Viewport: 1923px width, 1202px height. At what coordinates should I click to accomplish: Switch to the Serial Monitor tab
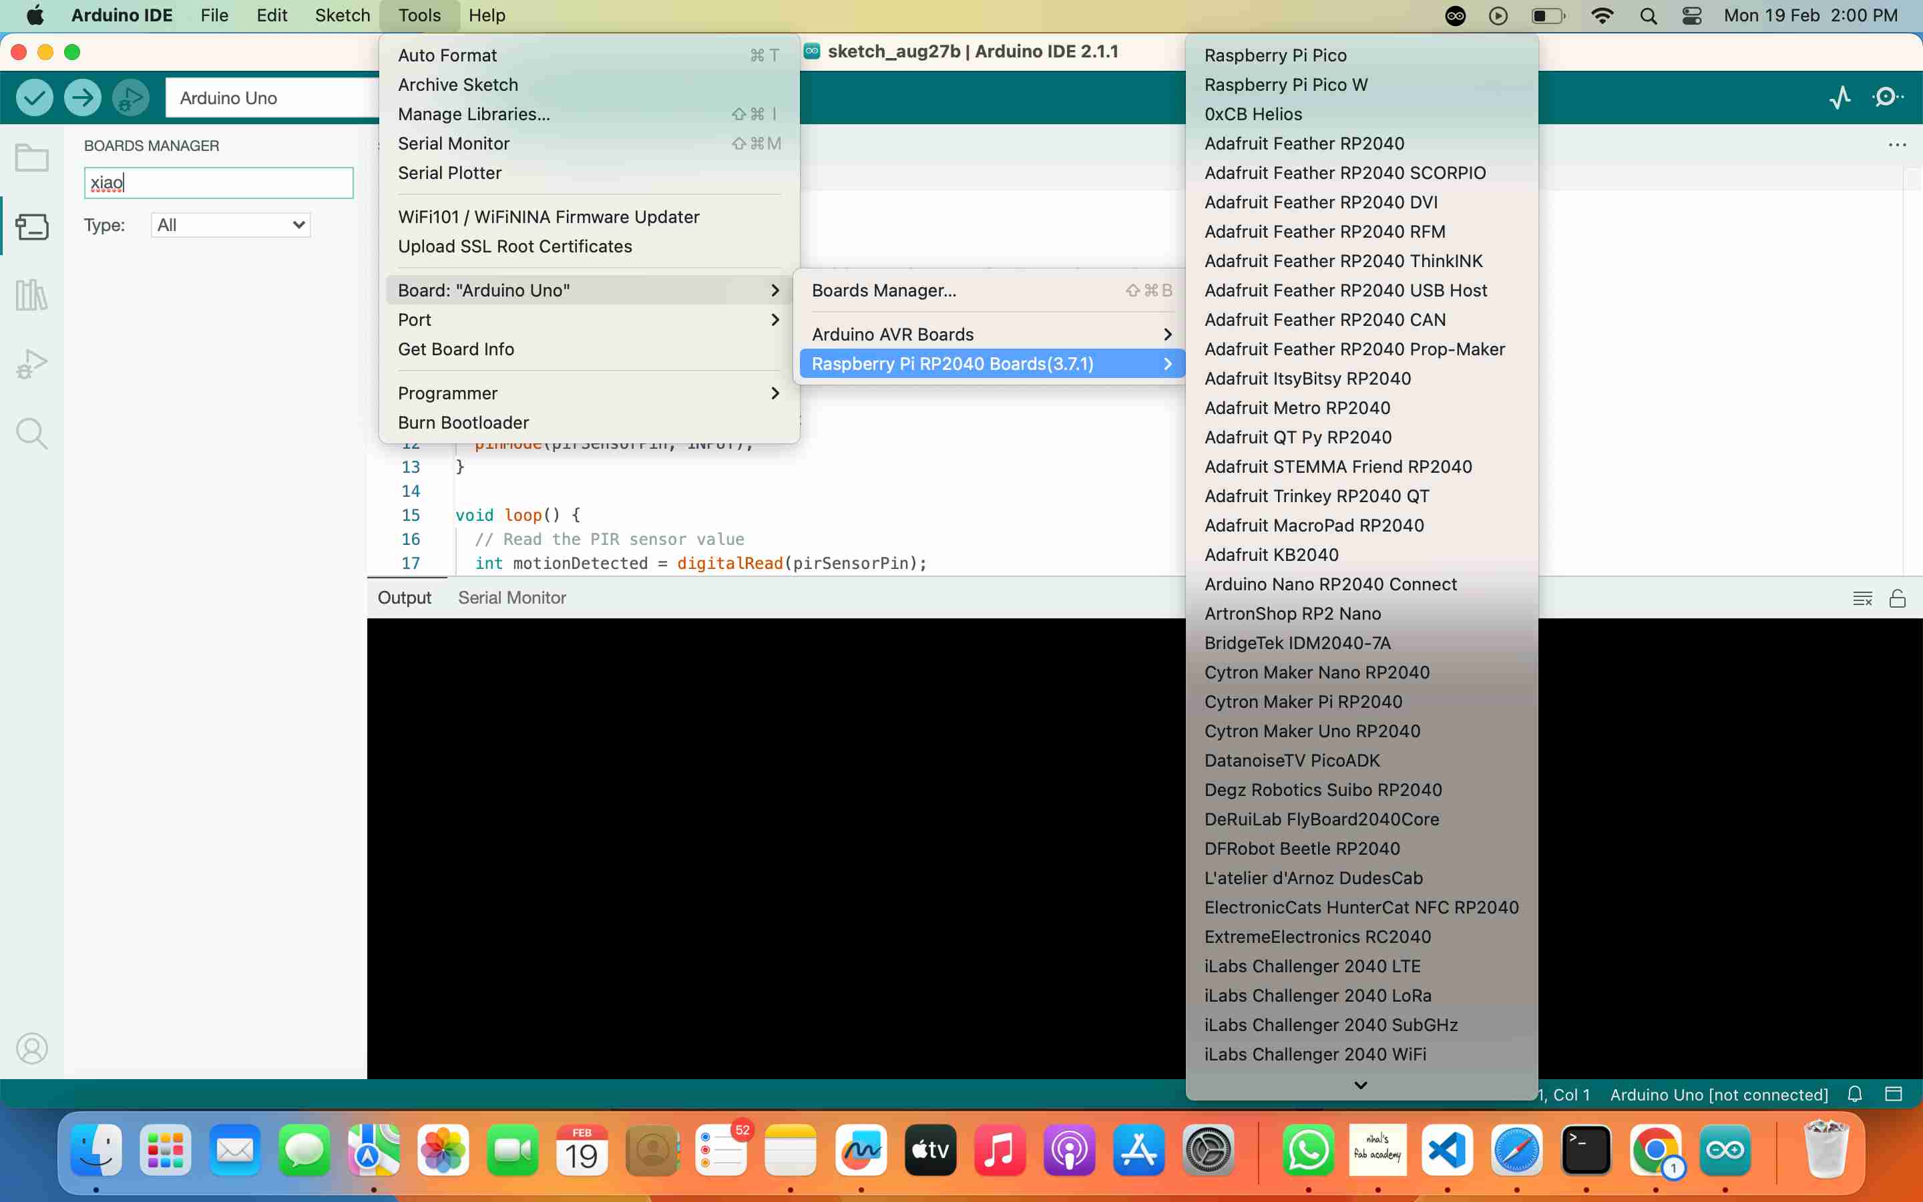coord(511,597)
